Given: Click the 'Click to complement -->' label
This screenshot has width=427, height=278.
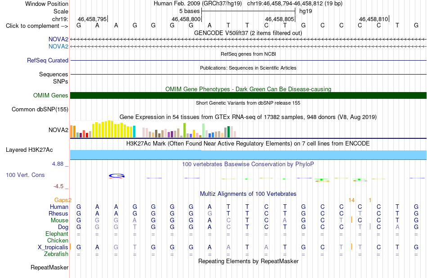Looking at the screenshot, I should (37, 26).
